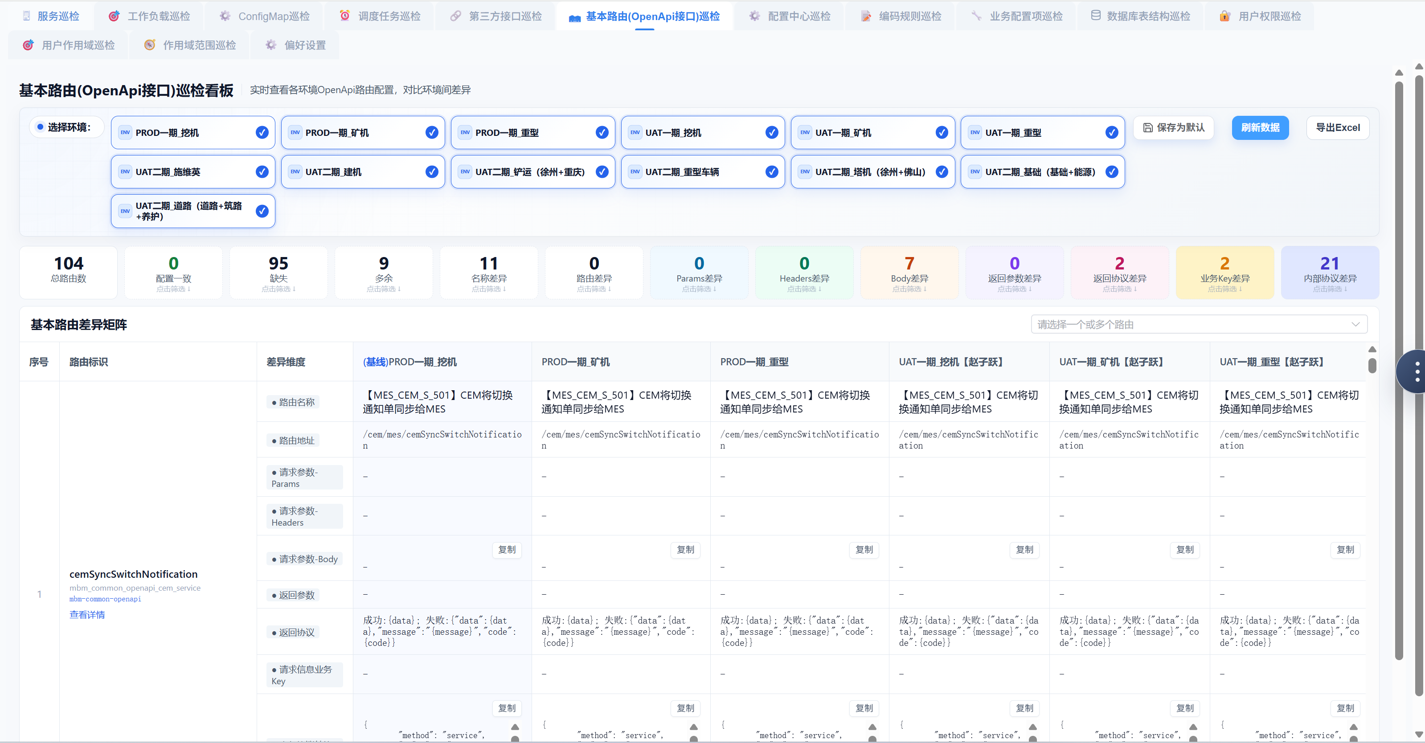Click the notepad icon beside 编码规则巡检

[x=866, y=16]
